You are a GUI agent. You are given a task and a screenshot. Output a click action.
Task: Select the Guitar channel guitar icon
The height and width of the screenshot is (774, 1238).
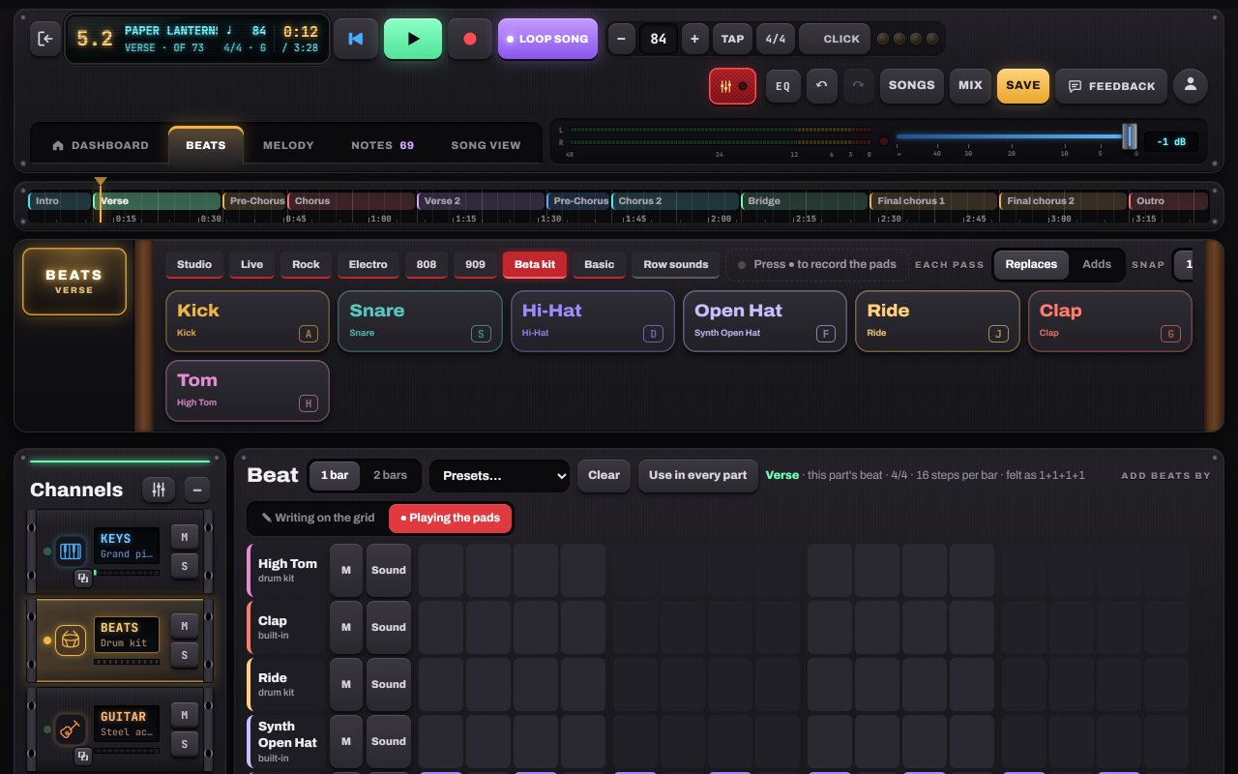[71, 729]
